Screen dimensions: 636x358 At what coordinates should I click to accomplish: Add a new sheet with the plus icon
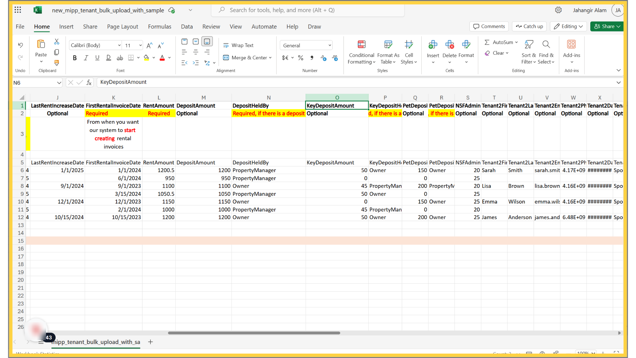(150, 342)
